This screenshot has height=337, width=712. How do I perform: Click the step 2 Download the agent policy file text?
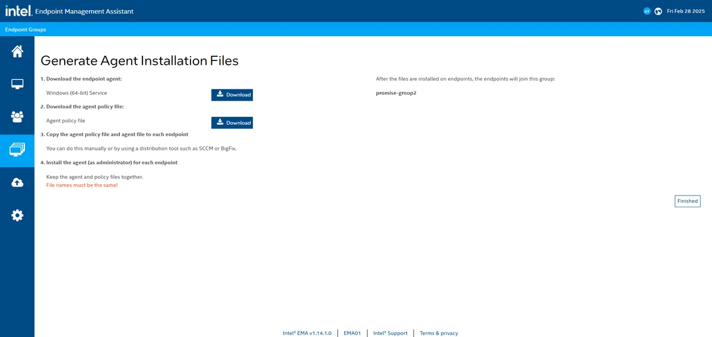82,107
